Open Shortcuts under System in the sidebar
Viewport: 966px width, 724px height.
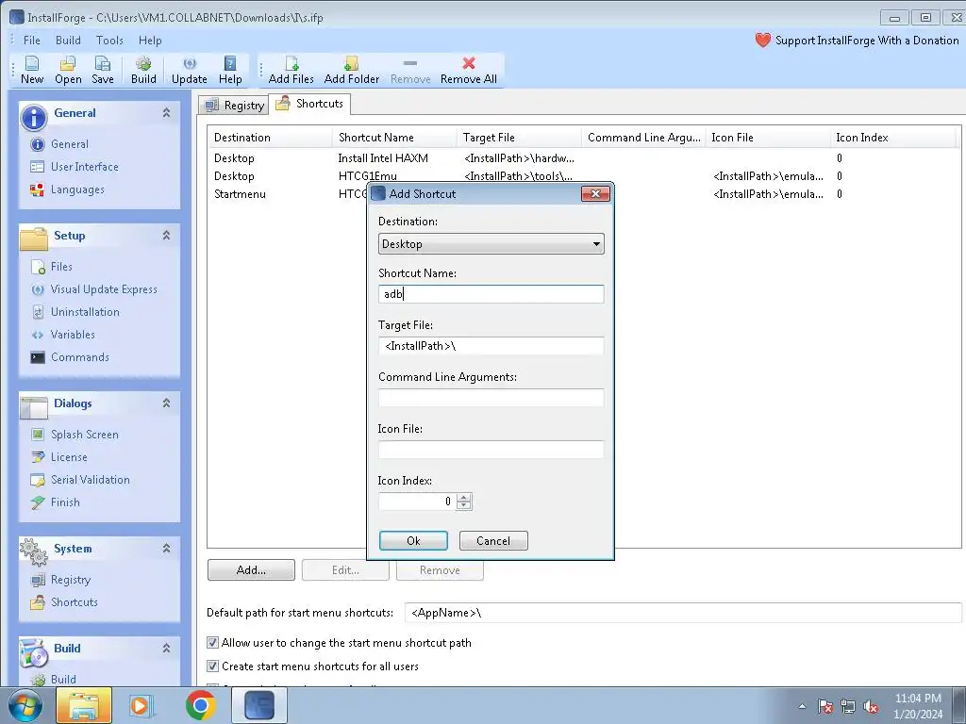[64, 602]
